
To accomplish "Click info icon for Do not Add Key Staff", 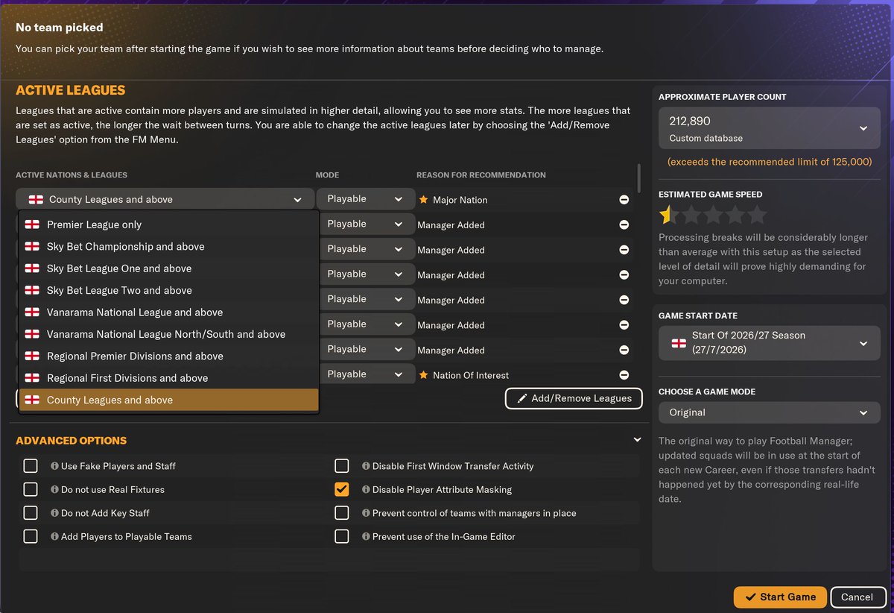I will (54, 513).
